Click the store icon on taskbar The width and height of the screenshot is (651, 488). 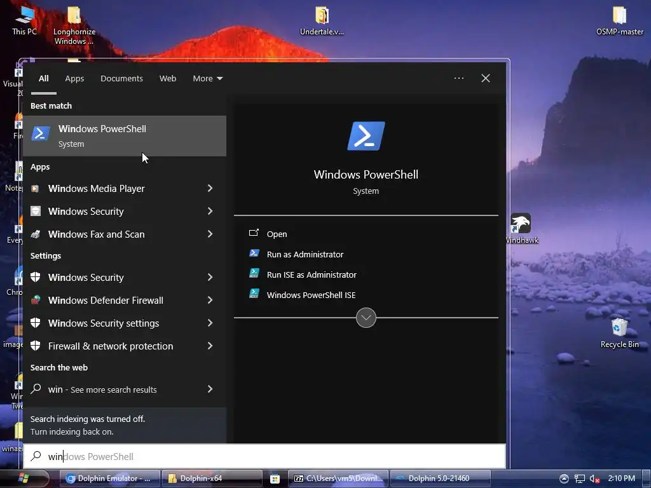point(275,478)
